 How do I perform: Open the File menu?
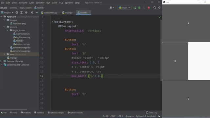(x=3, y=3)
